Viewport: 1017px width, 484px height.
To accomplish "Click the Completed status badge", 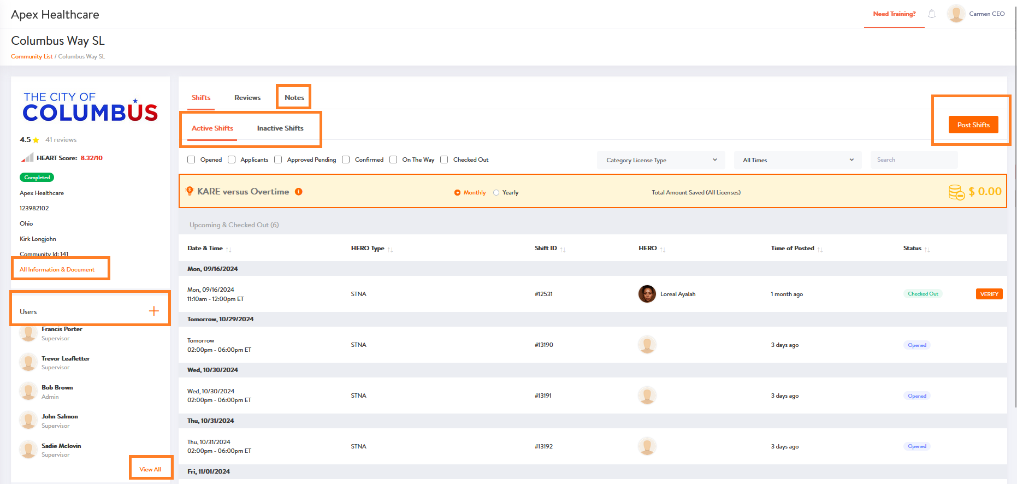I will click(37, 178).
